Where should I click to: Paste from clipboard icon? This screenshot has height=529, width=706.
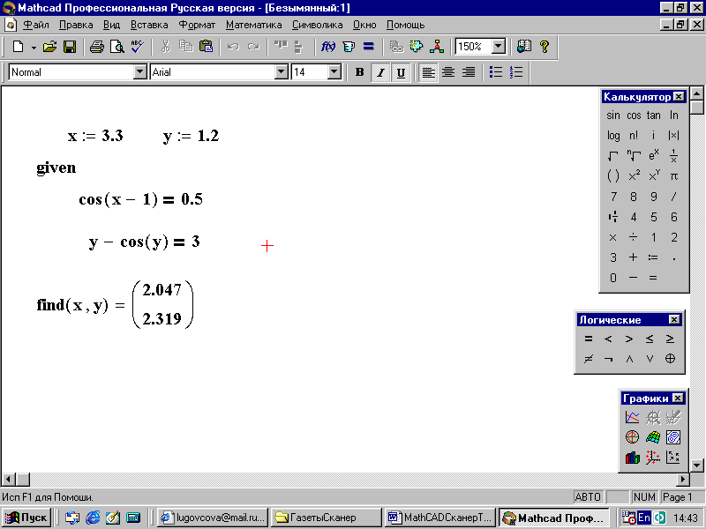[x=206, y=47]
